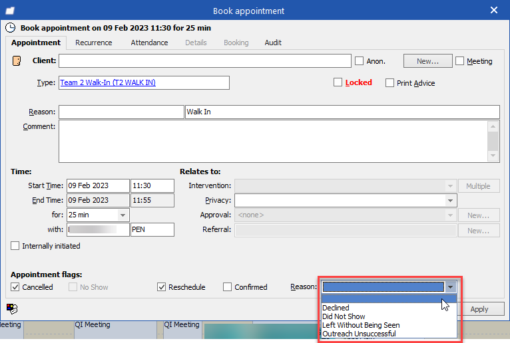Expand the duration dropdown showing 25 min
Viewport: 510px width, 343px height.
coord(123,215)
